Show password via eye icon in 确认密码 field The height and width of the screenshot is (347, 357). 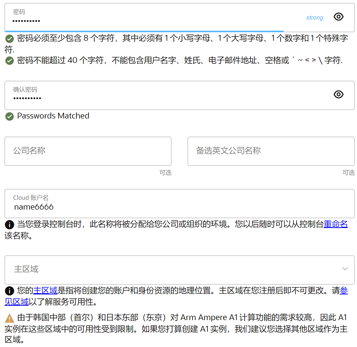tap(338, 94)
